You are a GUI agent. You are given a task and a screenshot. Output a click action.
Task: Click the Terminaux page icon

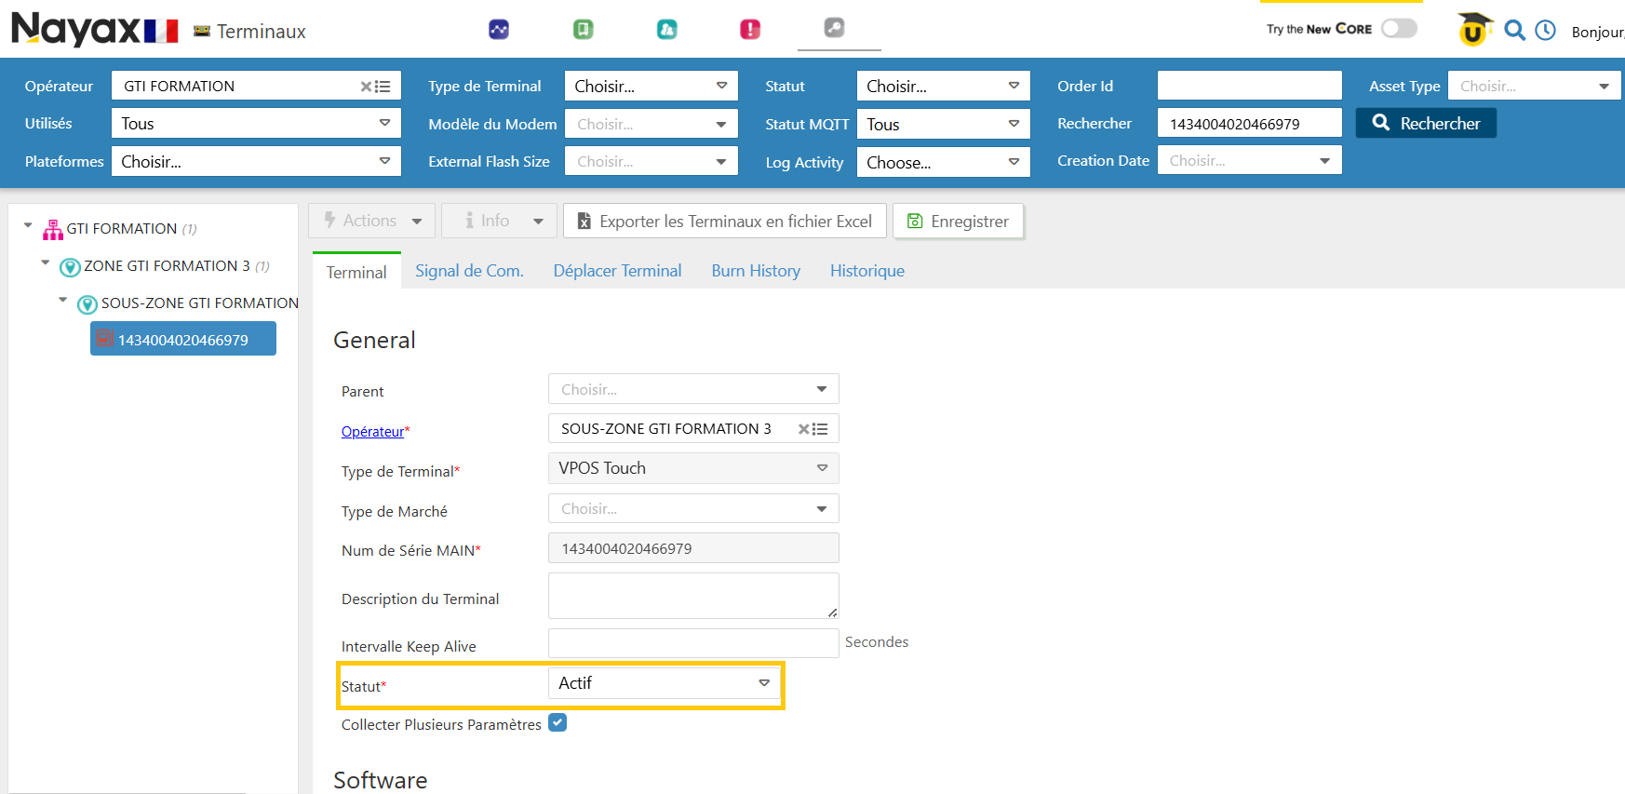point(202,32)
